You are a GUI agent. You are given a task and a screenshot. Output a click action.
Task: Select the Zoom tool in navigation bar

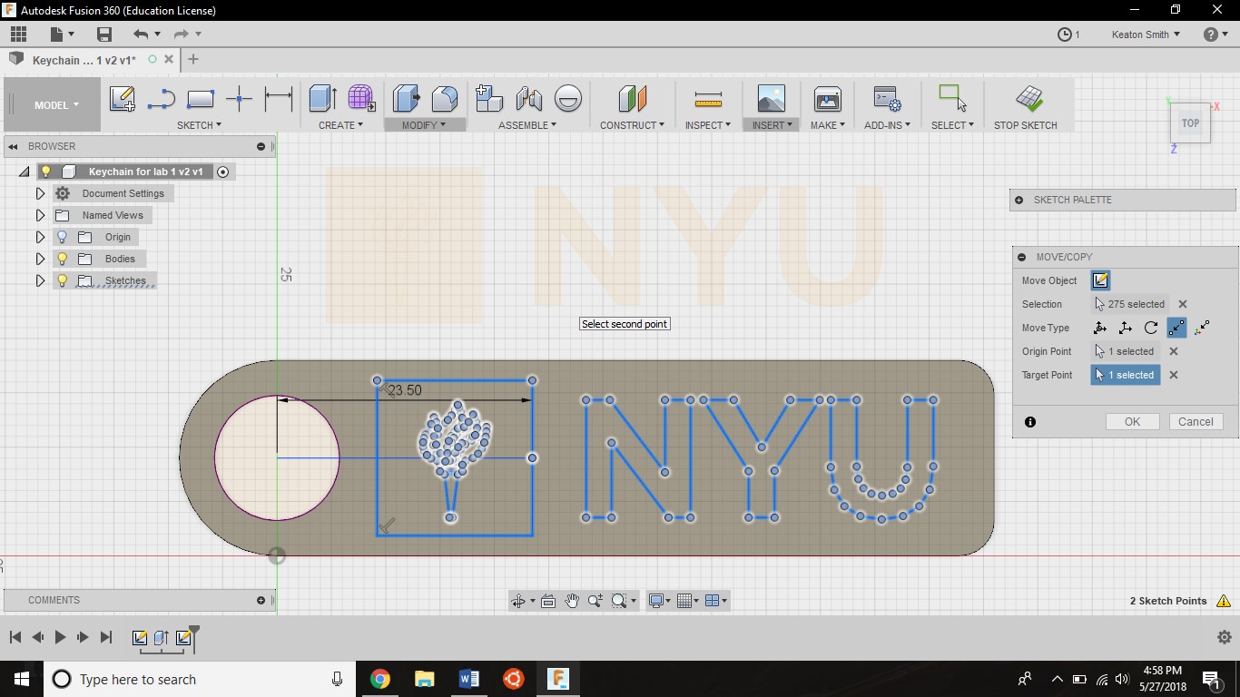(595, 601)
